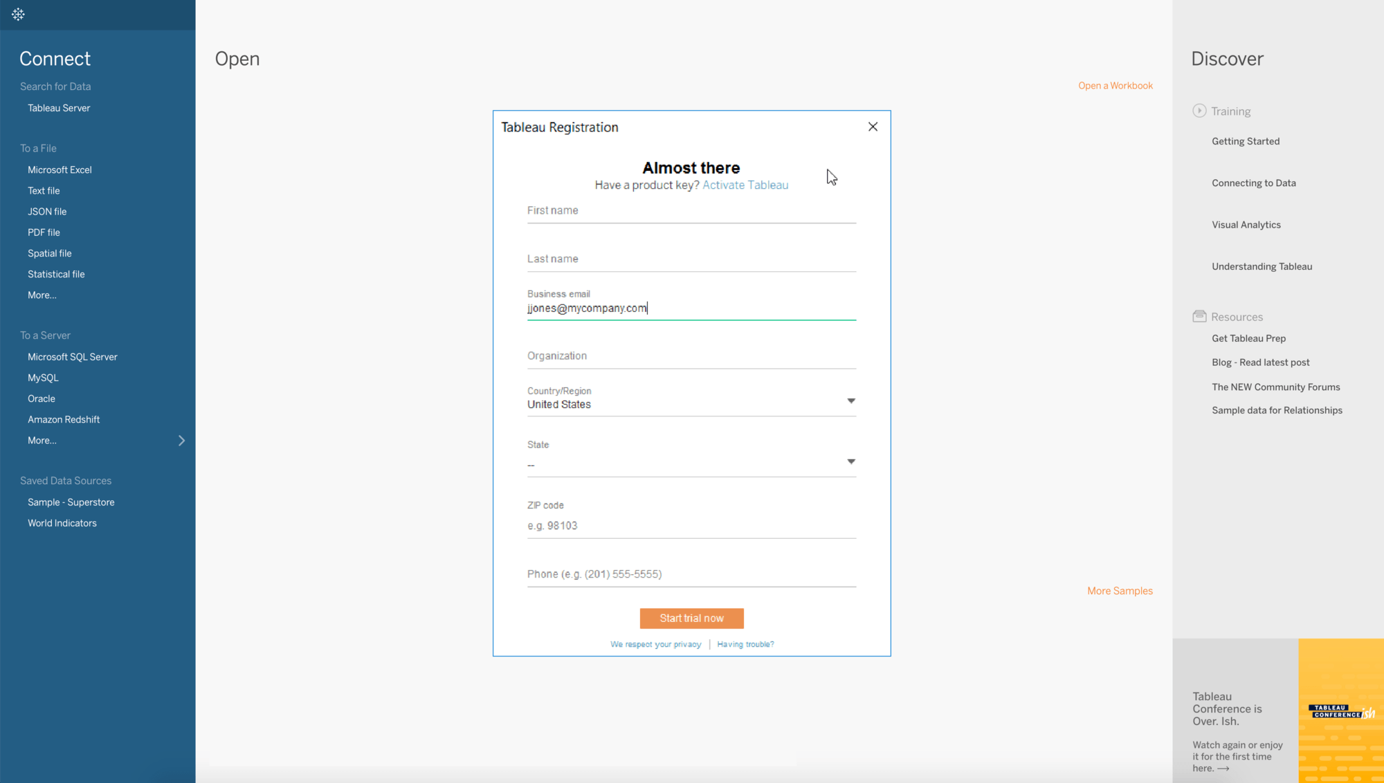
Task: Click Understanding Tableau training link
Action: [1262, 266]
